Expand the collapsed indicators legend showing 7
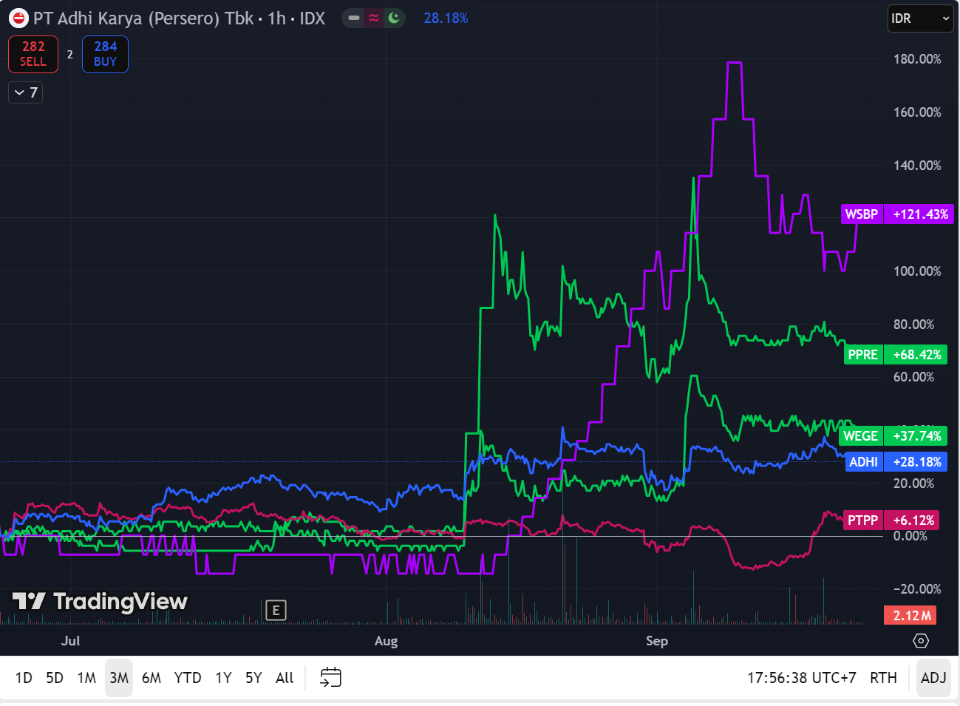 25,92
